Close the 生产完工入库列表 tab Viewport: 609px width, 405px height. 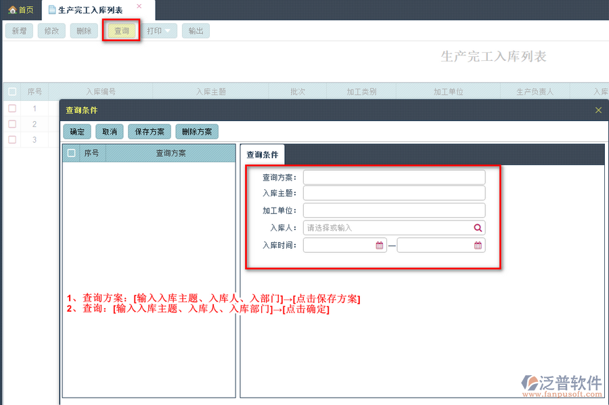[139, 6]
